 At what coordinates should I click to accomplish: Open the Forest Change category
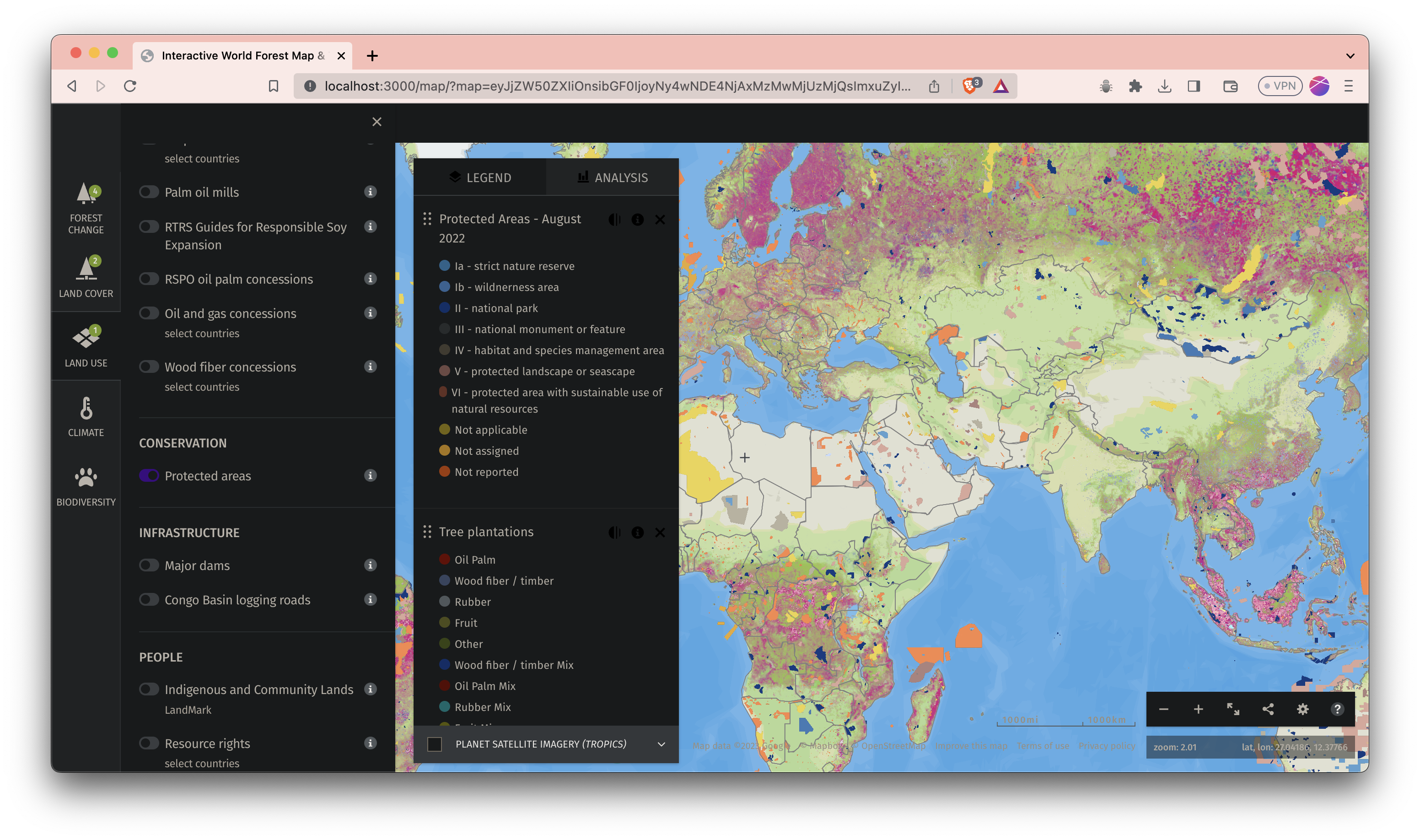(x=86, y=208)
